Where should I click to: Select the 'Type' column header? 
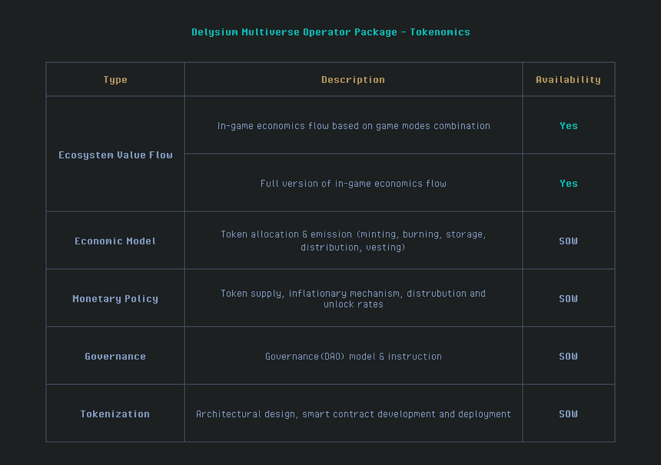pyautogui.click(x=115, y=80)
